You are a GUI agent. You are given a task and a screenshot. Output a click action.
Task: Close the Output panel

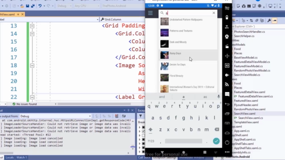(x=132, y=110)
